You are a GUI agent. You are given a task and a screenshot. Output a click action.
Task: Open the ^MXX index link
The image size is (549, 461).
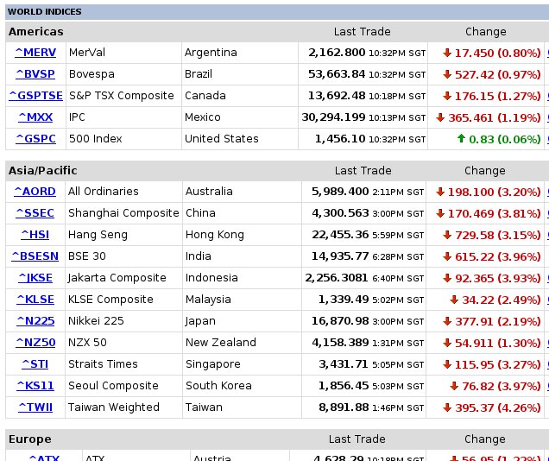(35, 117)
